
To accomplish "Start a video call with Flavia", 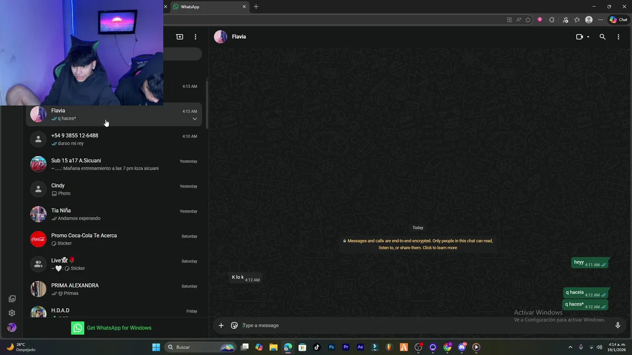I will pos(580,37).
